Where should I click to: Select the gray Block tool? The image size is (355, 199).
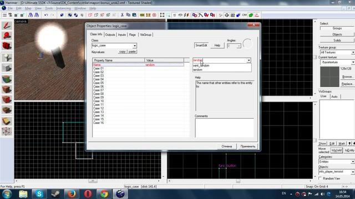7,68
